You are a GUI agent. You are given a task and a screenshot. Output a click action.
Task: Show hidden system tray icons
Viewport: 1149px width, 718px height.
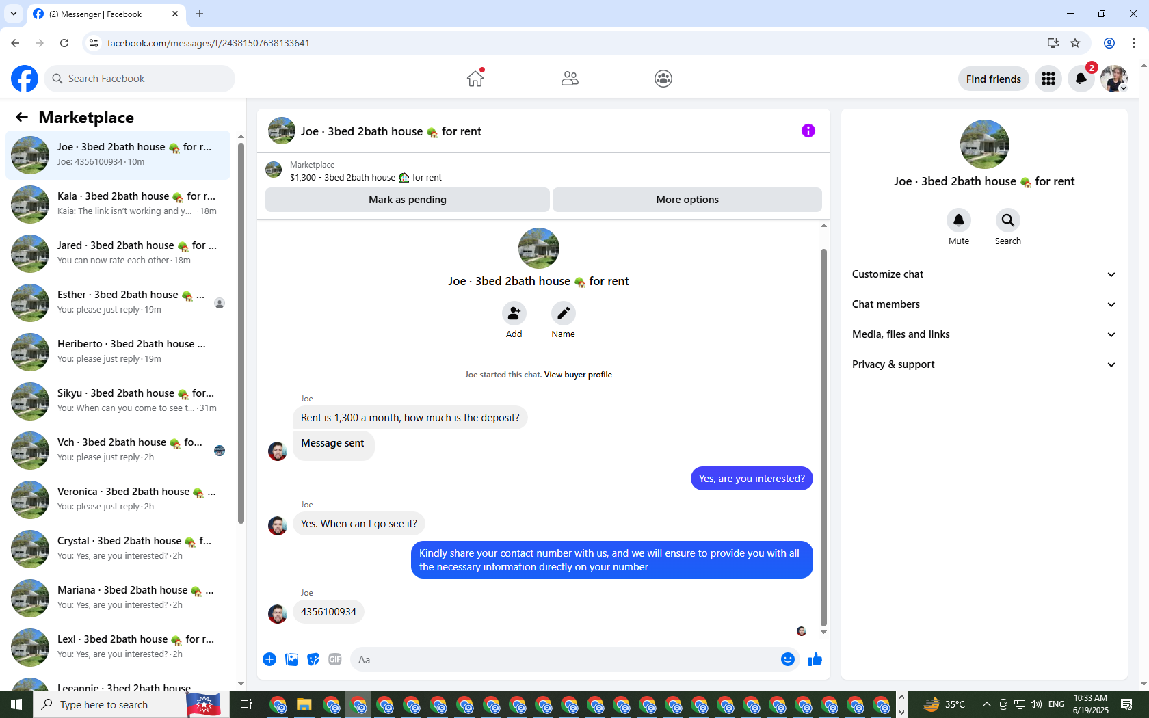pos(986,704)
